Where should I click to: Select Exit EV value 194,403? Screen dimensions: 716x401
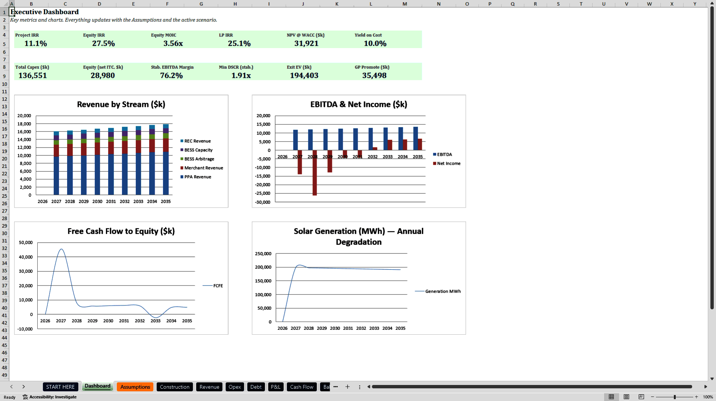coord(304,76)
